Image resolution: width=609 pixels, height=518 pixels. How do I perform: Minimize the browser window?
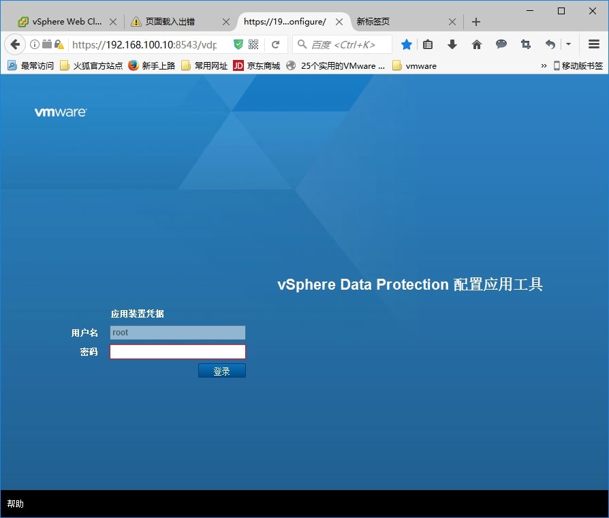click(530, 11)
